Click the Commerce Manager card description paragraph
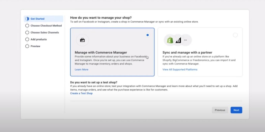Image resolution: width=265 pixels, height=132 pixels. 111,60
